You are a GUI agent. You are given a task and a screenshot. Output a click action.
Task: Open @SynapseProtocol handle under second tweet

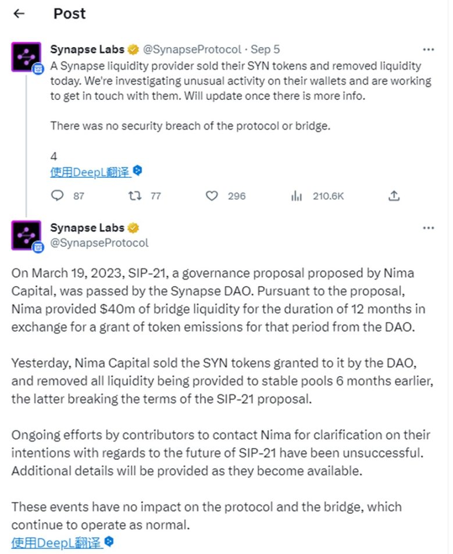[99, 243]
